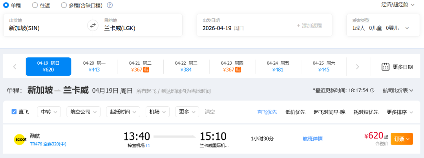
Task: Select the 04-21 Tuesday ¥367 date tab
Action: (140, 66)
